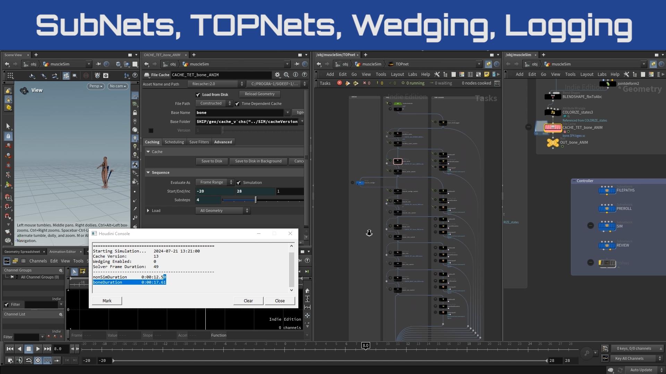Toggle Time Dependent Cache checkbox

237,104
